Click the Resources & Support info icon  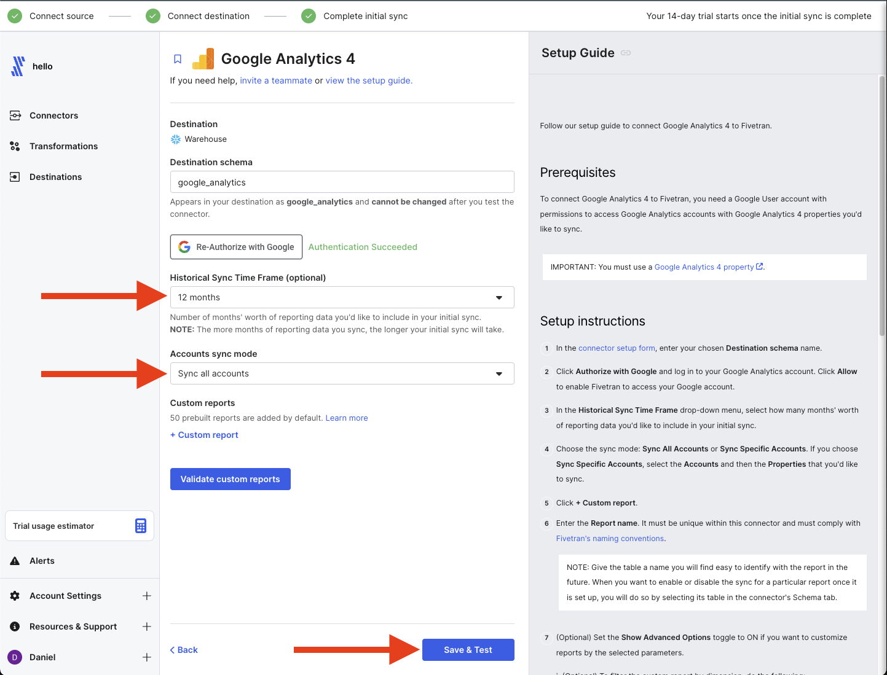coord(15,626)
